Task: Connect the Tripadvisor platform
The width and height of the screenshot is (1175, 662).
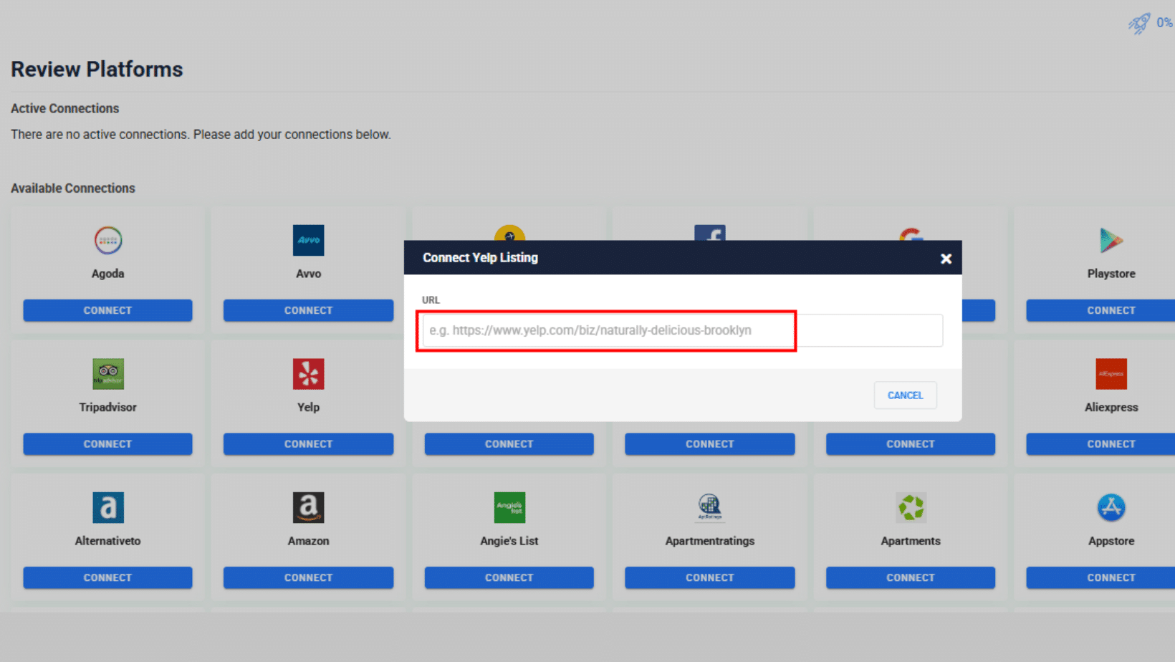Action: [x=107, y=444]
